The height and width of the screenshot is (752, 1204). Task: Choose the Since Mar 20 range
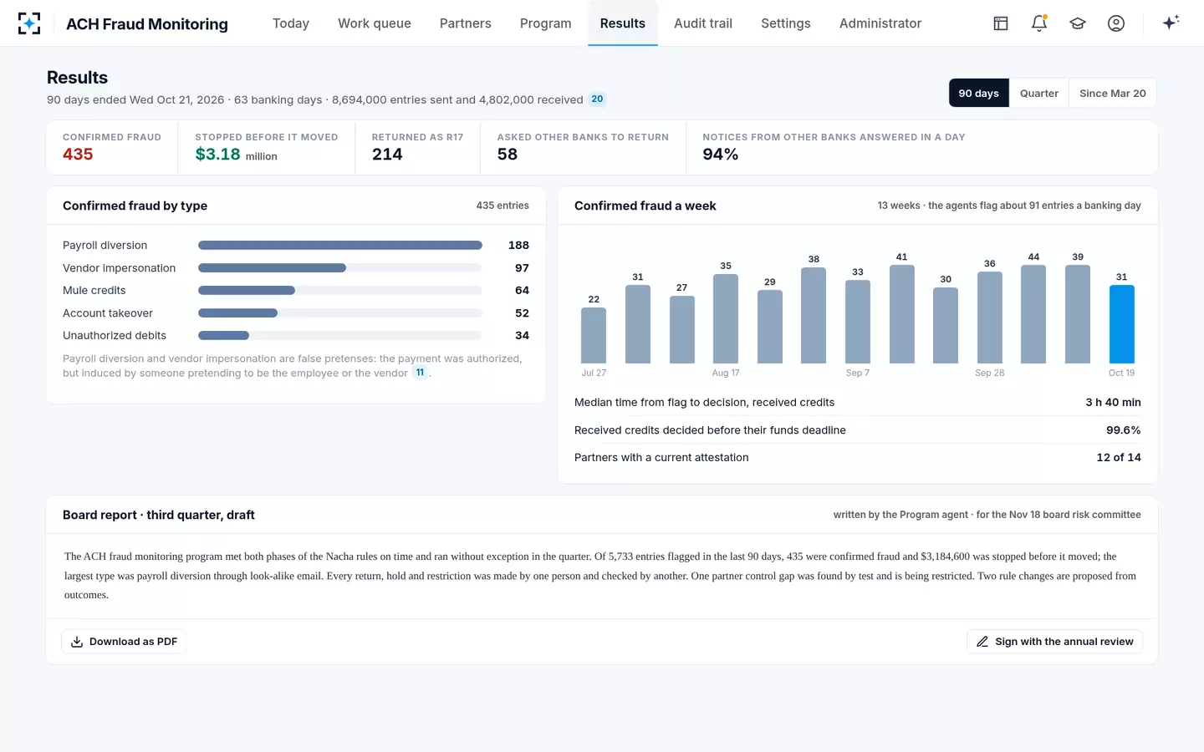tap(1113, 93)
